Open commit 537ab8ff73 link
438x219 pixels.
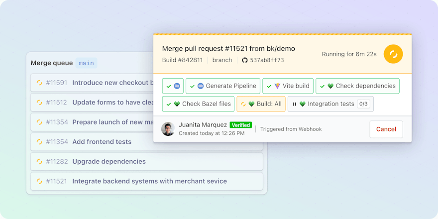[x=267, y=60]
